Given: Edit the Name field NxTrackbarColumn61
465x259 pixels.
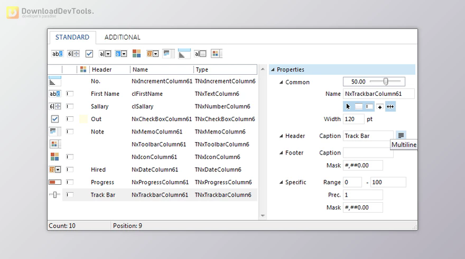Looking at the screenshot, I should pyautogui.click(x=379, y=94).
